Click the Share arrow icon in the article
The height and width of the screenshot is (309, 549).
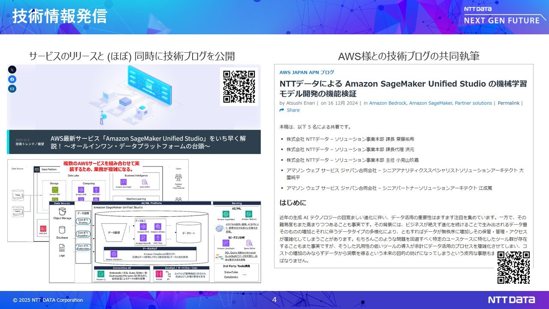282,110
